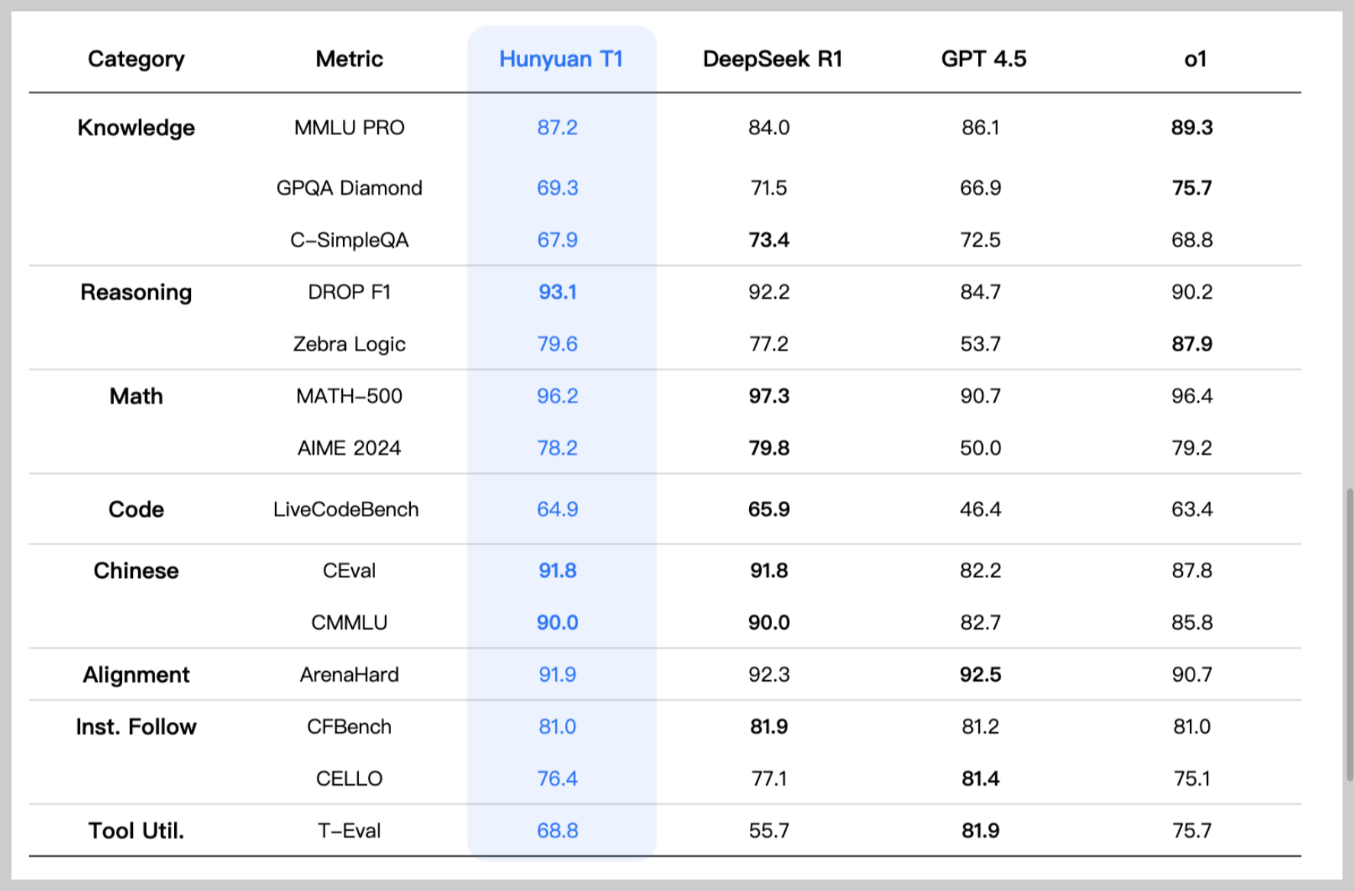1354x891 pixels.
Task: Click the Reasoning category label
Action: coord(136,292)
